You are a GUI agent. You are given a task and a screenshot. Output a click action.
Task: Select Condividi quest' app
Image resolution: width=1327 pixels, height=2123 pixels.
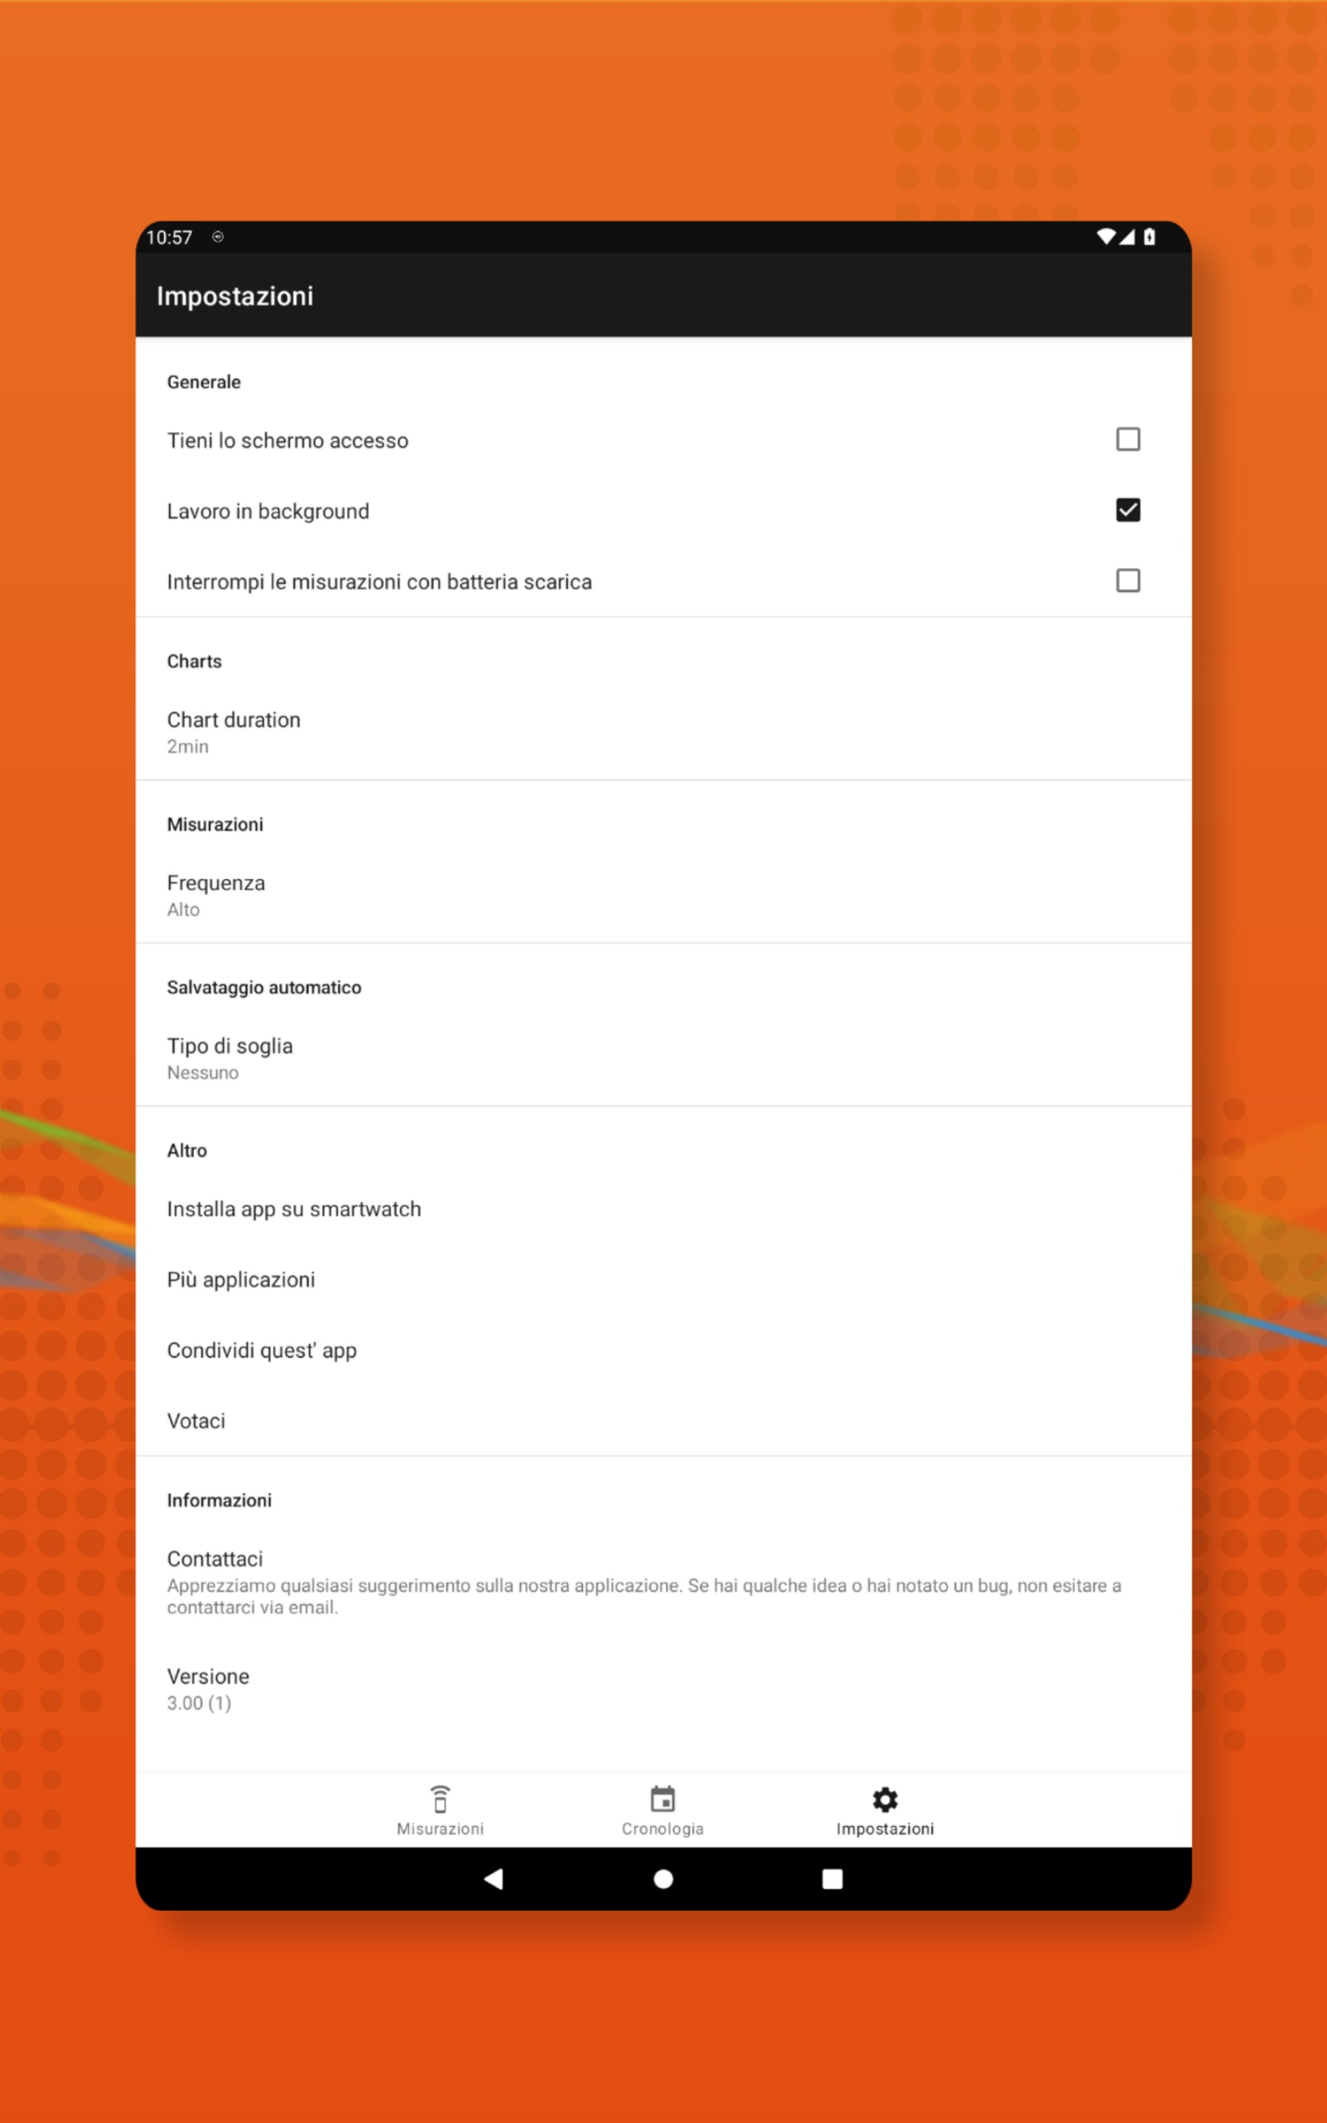pos(663,1350)
